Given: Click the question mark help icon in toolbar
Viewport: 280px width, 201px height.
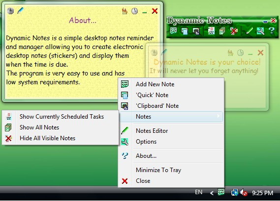Looking at the screenshot, I should coord(272,31).
